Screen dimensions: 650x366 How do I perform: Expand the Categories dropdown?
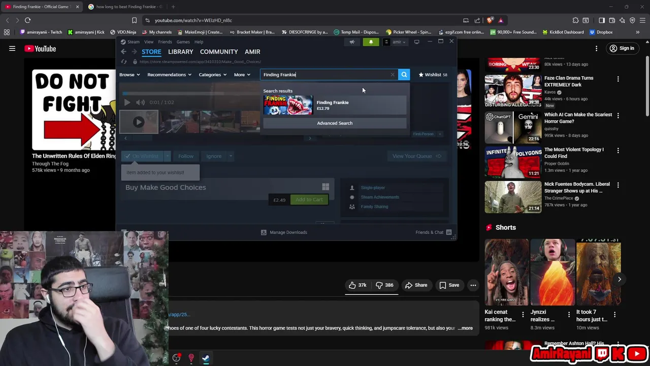point(212,75)
